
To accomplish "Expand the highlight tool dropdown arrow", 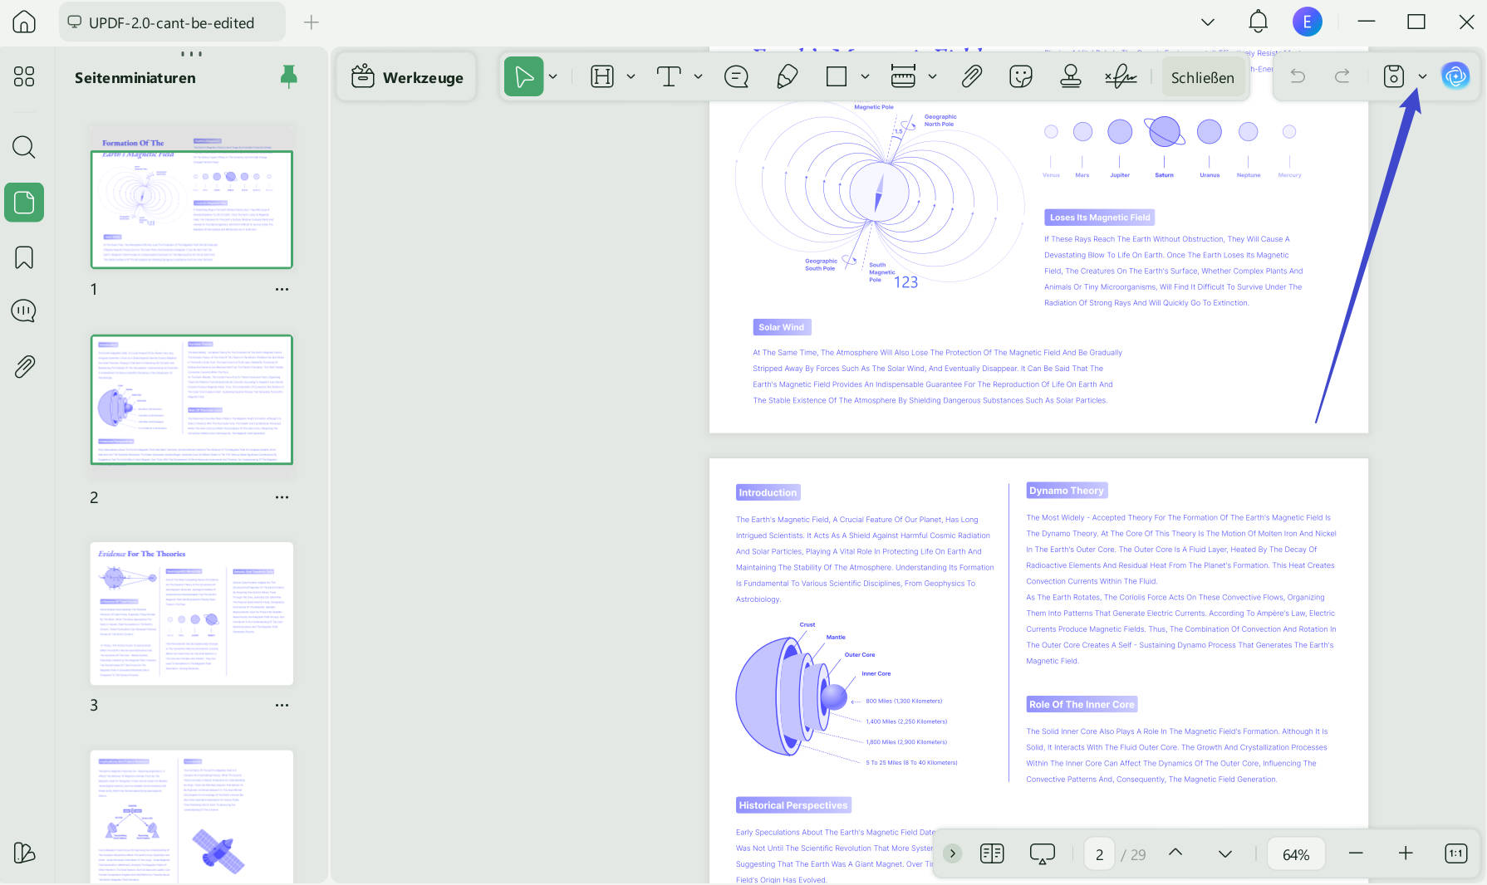I will 631,77.
